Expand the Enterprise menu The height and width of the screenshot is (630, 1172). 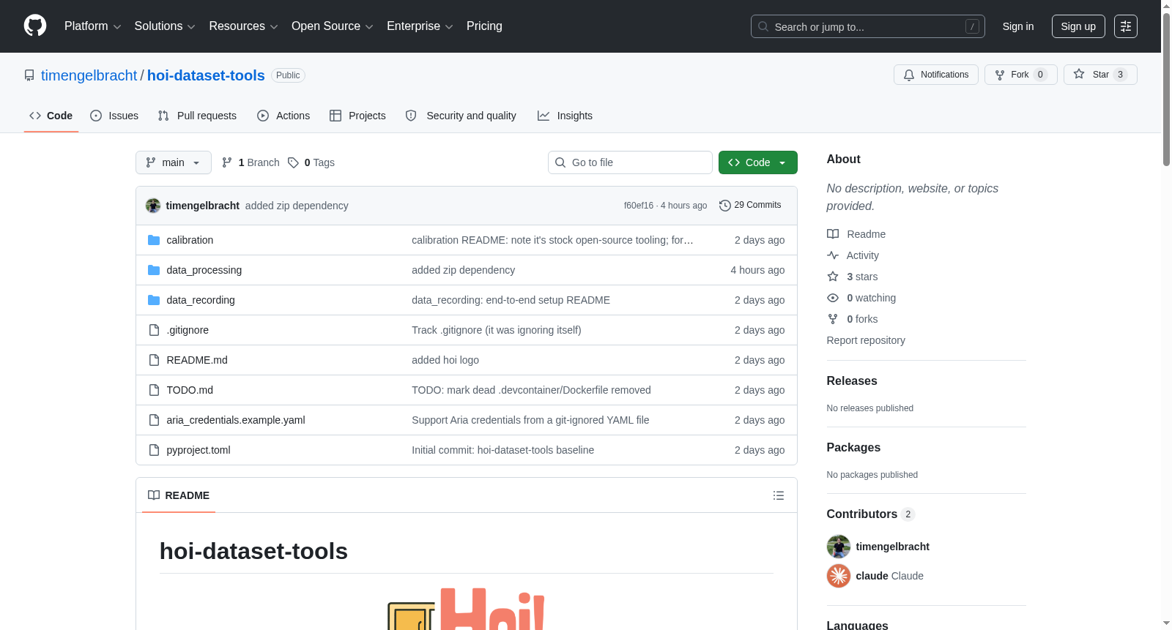click(420, 26)
